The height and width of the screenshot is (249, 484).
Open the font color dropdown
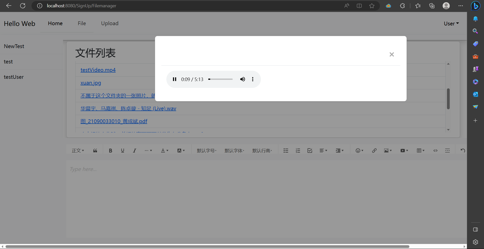(165, 151)
